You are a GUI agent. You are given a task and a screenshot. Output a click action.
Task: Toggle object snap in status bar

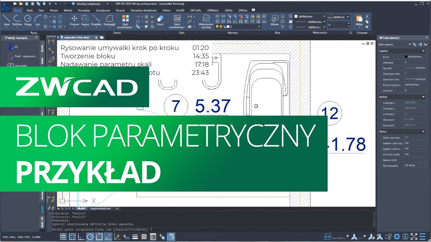point(99,237)
